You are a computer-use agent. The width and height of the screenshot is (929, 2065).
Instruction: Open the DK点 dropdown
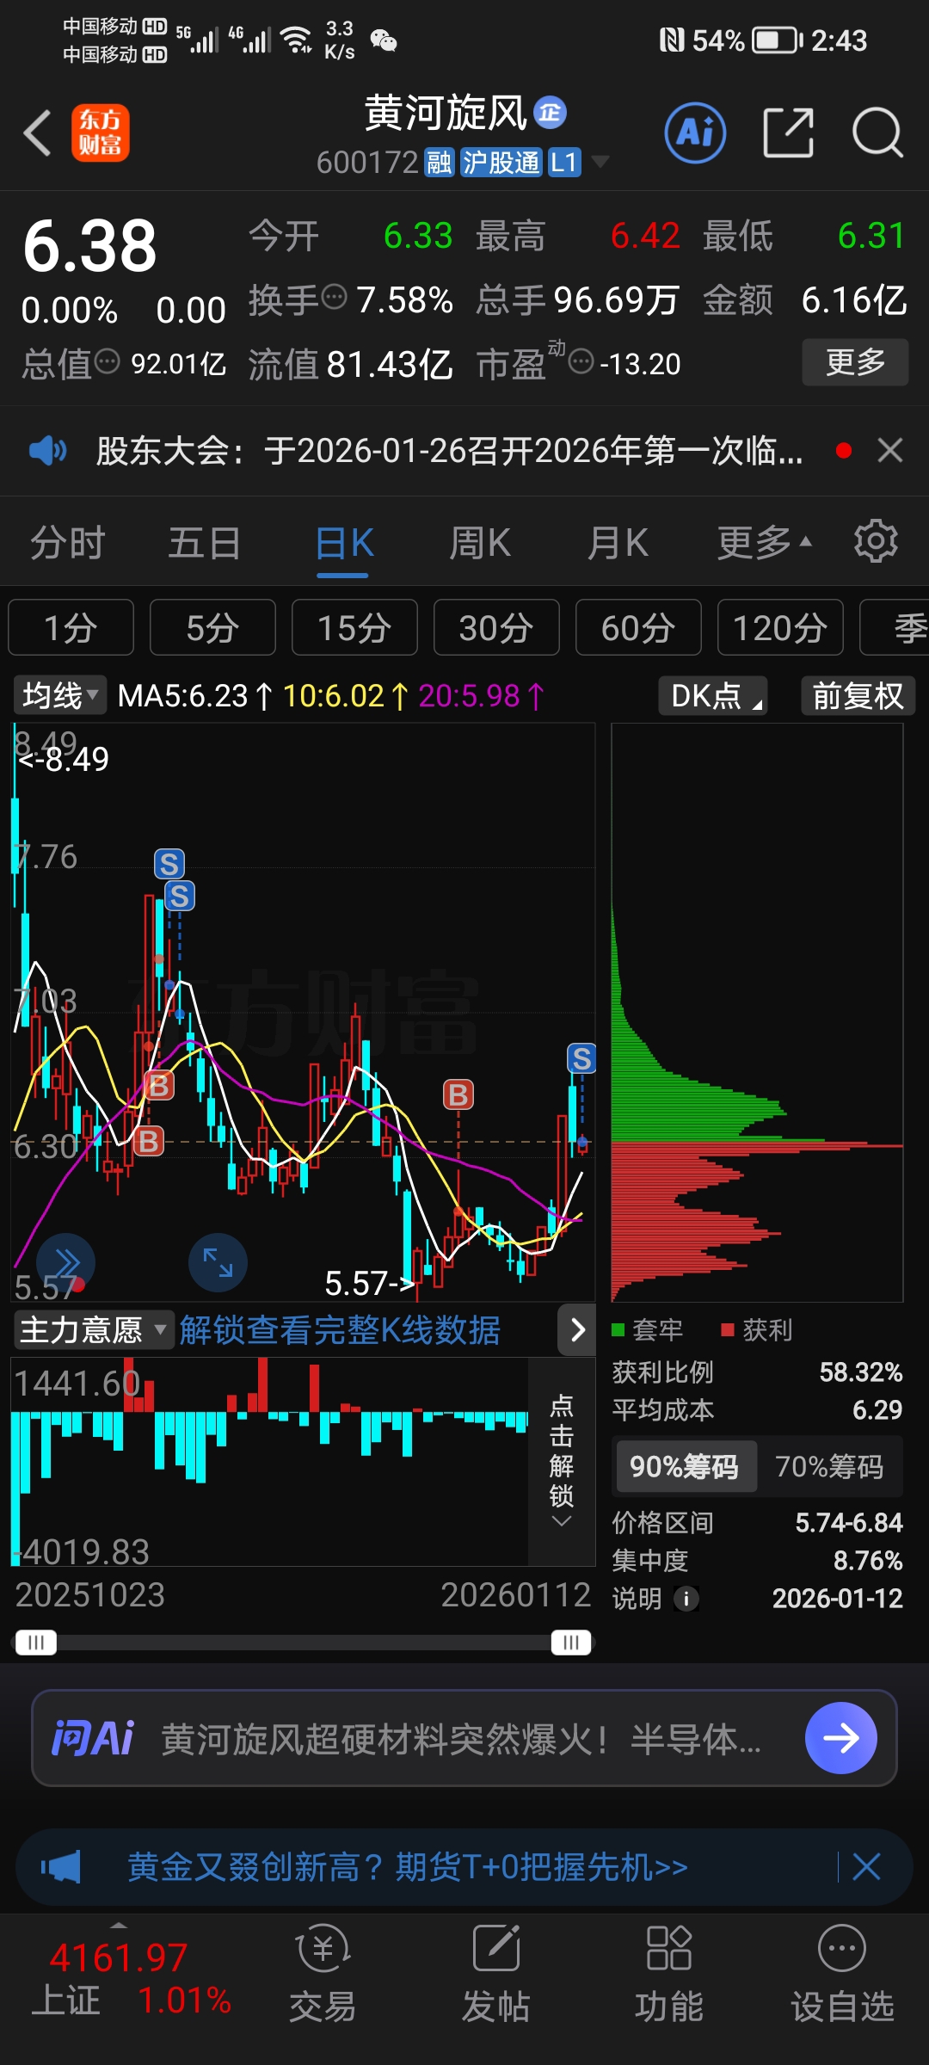[713, 695]
